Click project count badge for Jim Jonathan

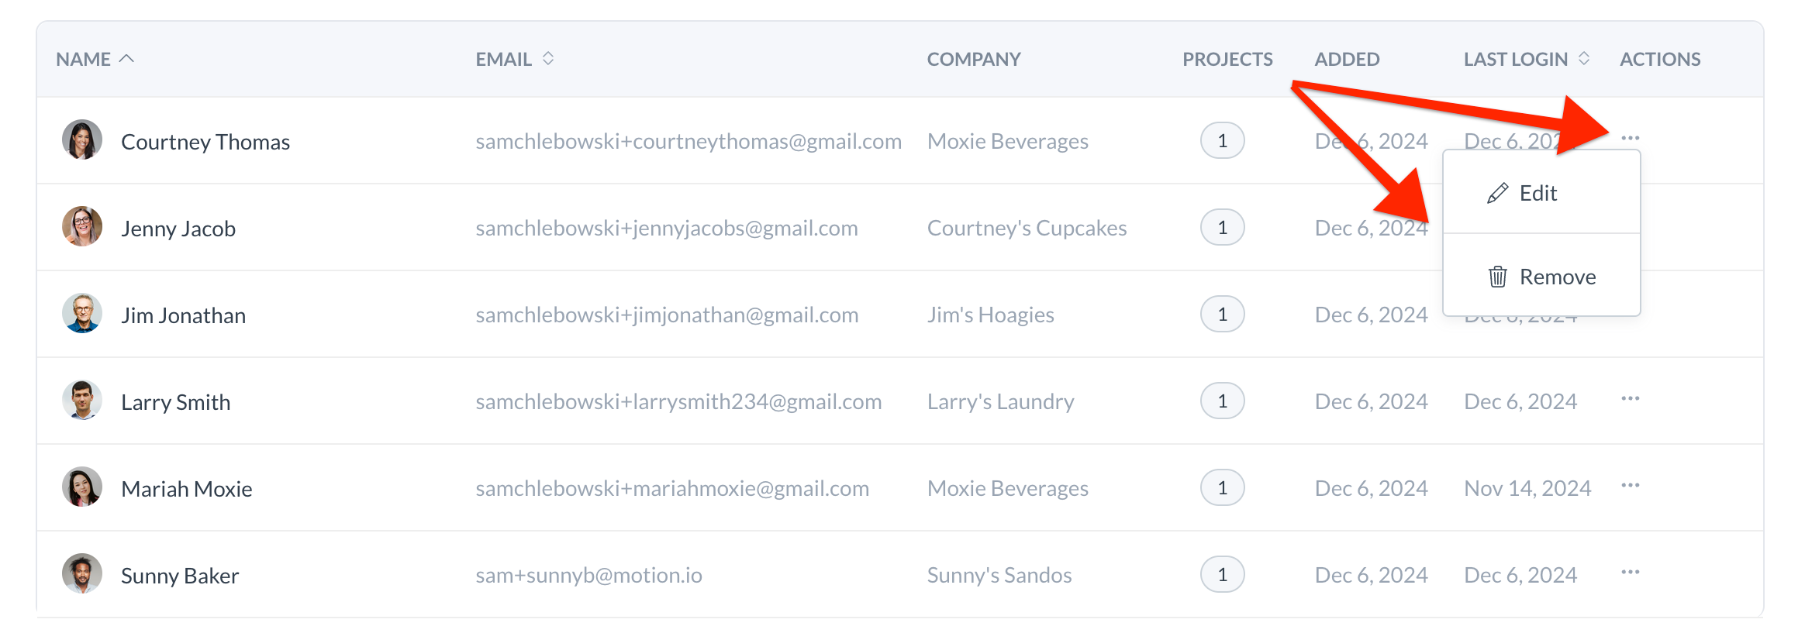(1222, 315)
